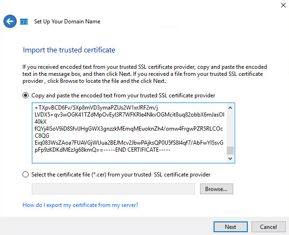Click the wizard icon beside the title
289x235 pixels.
(24, 22)
